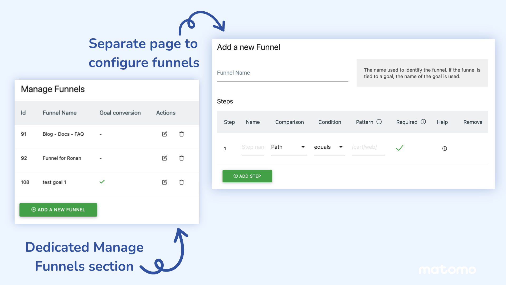This screenshot has width=506, height=285.
Task: Show the Pattern column info tooltip
Action: coord(379,122)
